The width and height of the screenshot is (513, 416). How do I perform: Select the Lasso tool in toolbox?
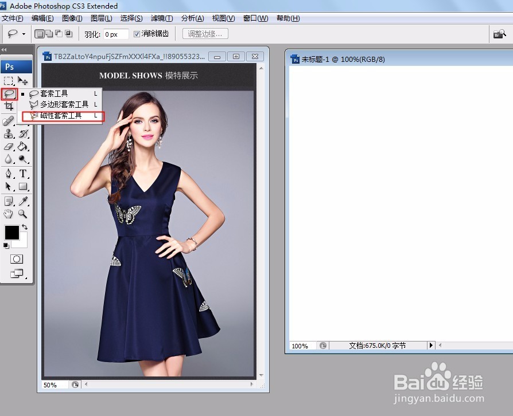(x=9, y=94)
